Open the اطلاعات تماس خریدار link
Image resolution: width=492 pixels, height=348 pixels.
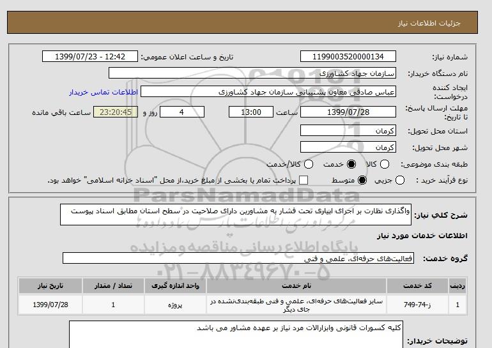tap(104, 93)
